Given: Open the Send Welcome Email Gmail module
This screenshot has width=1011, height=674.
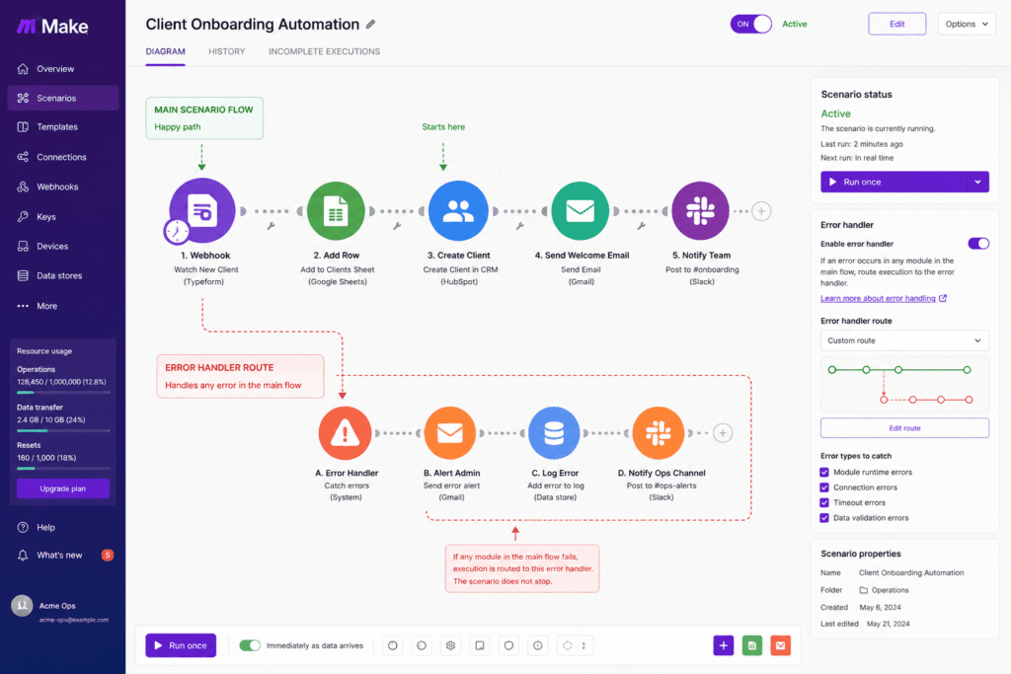Looking at the screenshot, I should coord(581,211).
